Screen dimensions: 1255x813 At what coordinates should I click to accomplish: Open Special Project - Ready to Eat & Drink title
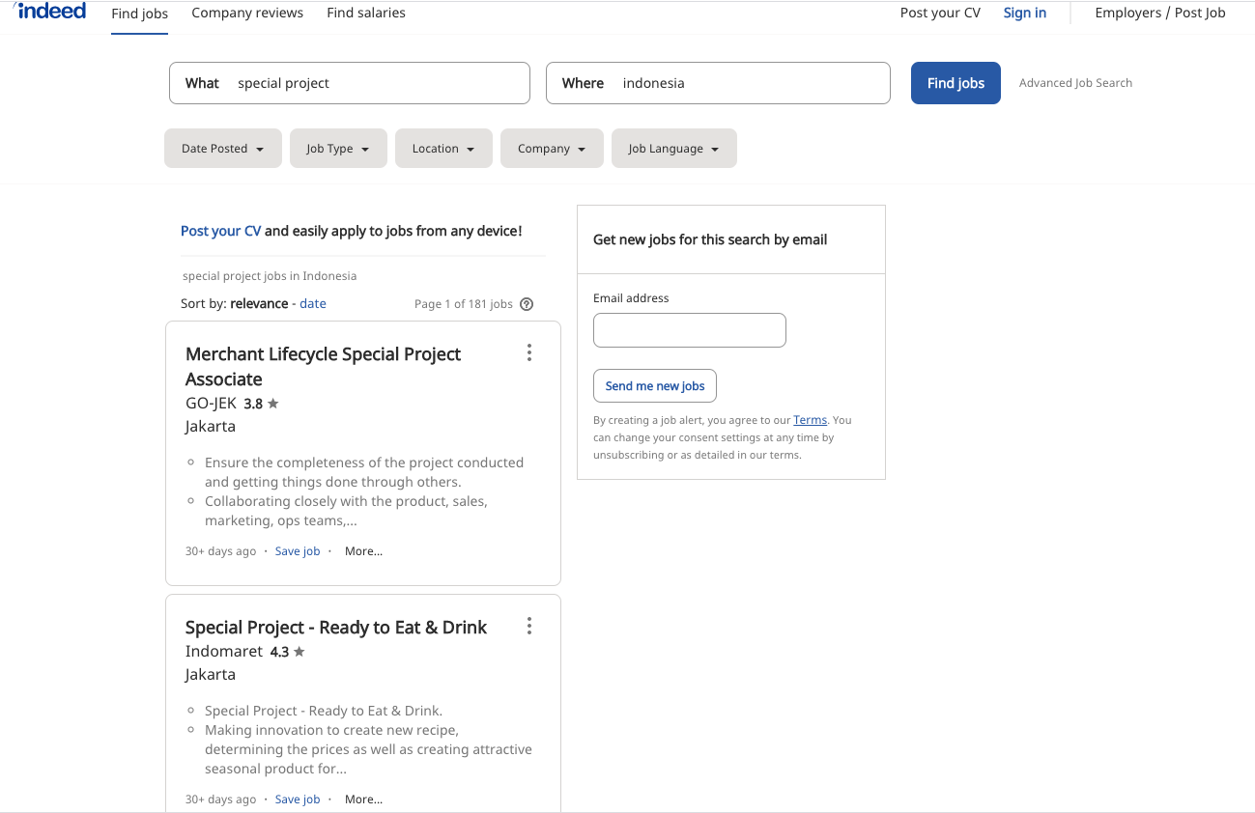(x=336, y=628)
